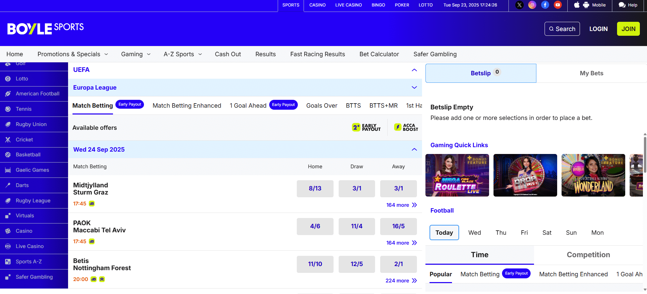Click the Help chat bubble icon

pyautogui.click(x=622, y=5)
